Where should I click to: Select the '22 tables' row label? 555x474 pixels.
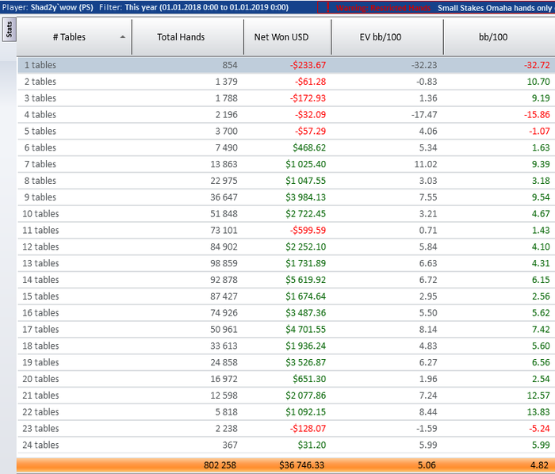click(x=40, y=411)
